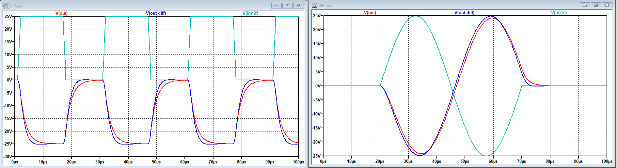Click the 25V axis label in left plot
Screen dimensions: 617x168
click(x=8, y=16)
